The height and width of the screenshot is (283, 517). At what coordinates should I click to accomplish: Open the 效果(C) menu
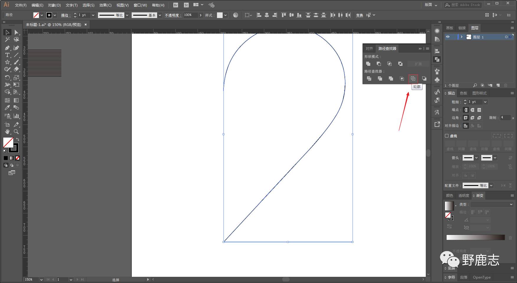point(105,5)
